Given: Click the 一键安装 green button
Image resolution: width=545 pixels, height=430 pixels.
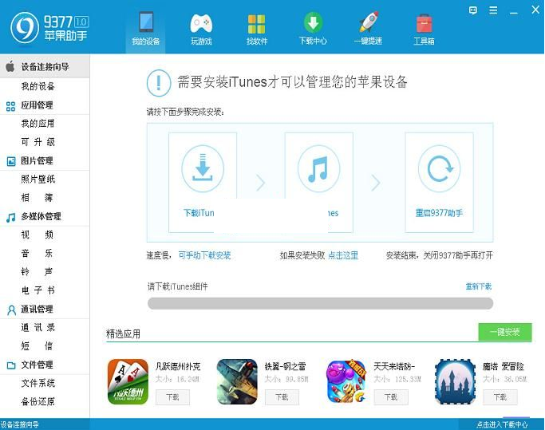Looking at the screenshot, I should (x=504, y=332).
